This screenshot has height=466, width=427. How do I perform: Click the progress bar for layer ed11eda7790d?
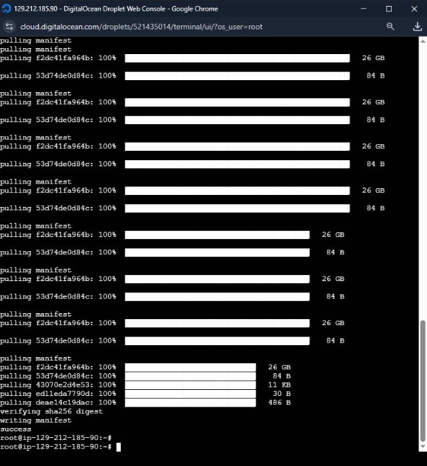tap(190, 394)
